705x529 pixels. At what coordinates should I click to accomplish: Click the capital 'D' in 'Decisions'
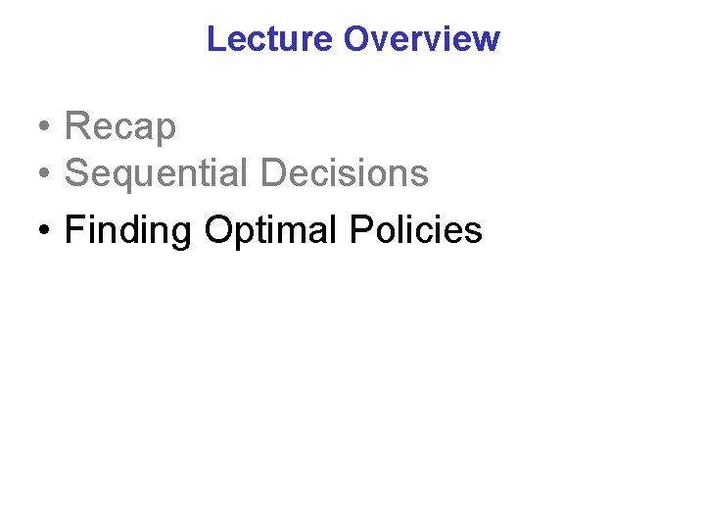273,172
